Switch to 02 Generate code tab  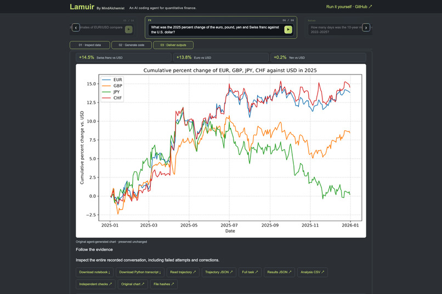coord(132,45)
